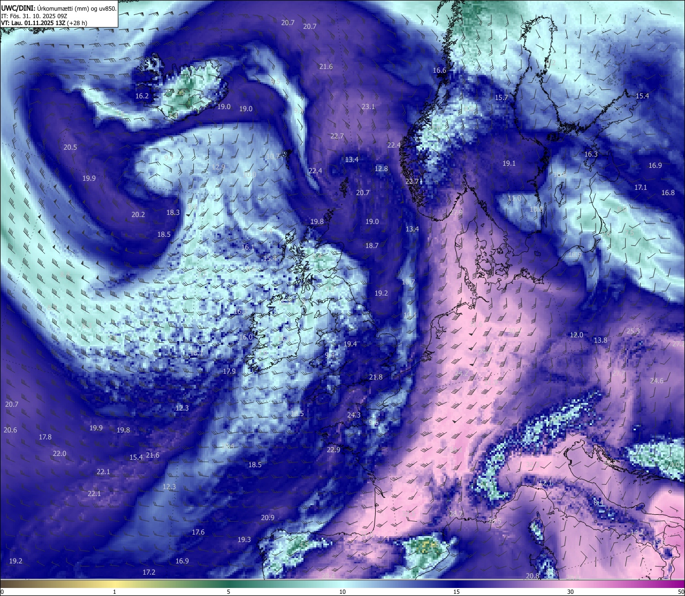Click the map value 17.8
685x596 pixels.
click(45, 437)
